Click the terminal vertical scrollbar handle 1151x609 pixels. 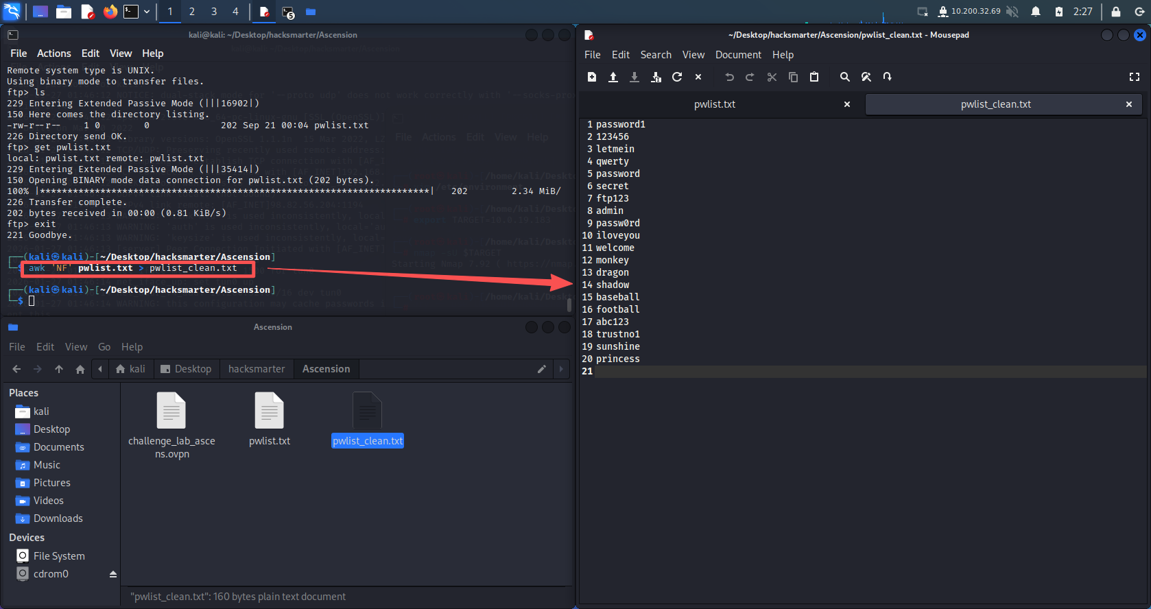coord(569,304)
